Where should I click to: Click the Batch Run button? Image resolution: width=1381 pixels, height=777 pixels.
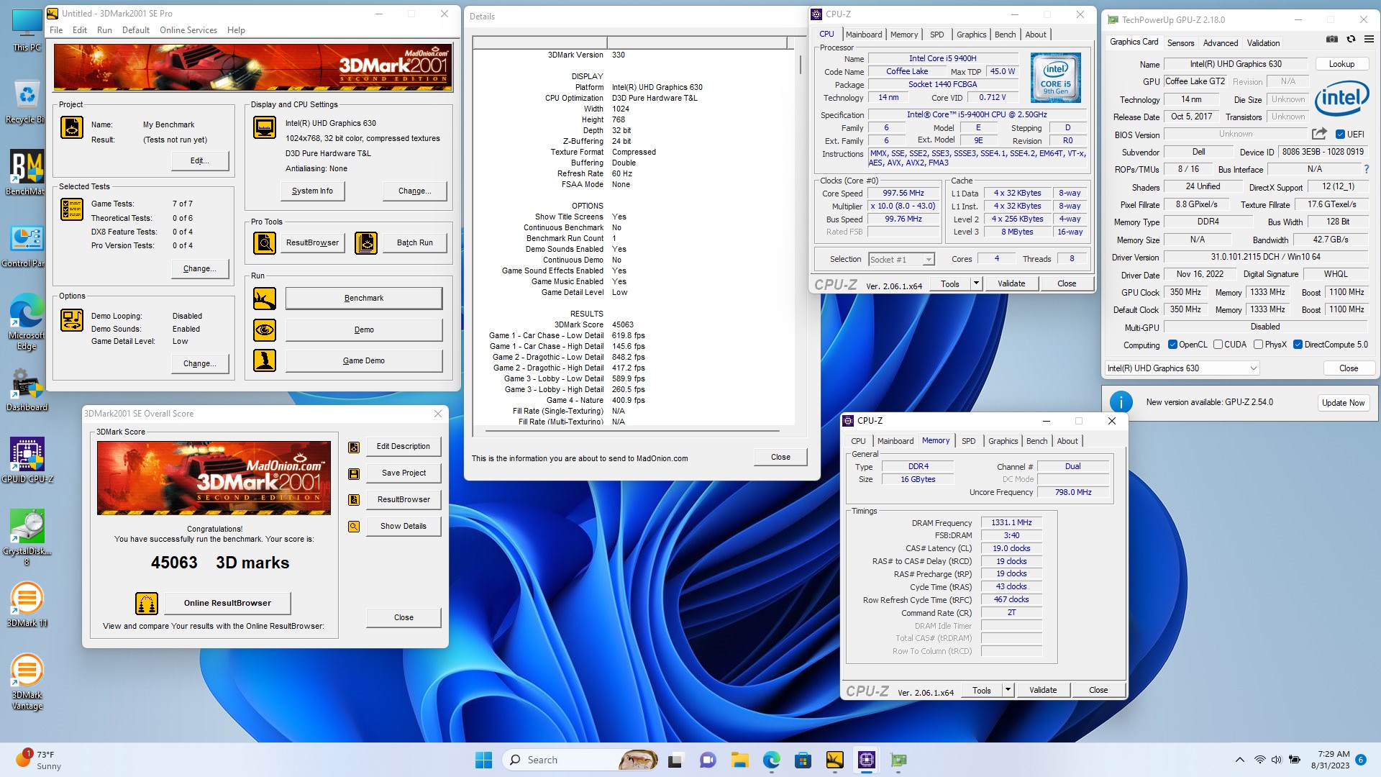pyautogui.click(x=415, y=243)
